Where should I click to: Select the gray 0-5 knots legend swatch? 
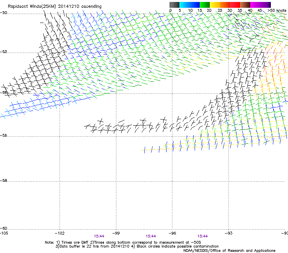(174, 5)
